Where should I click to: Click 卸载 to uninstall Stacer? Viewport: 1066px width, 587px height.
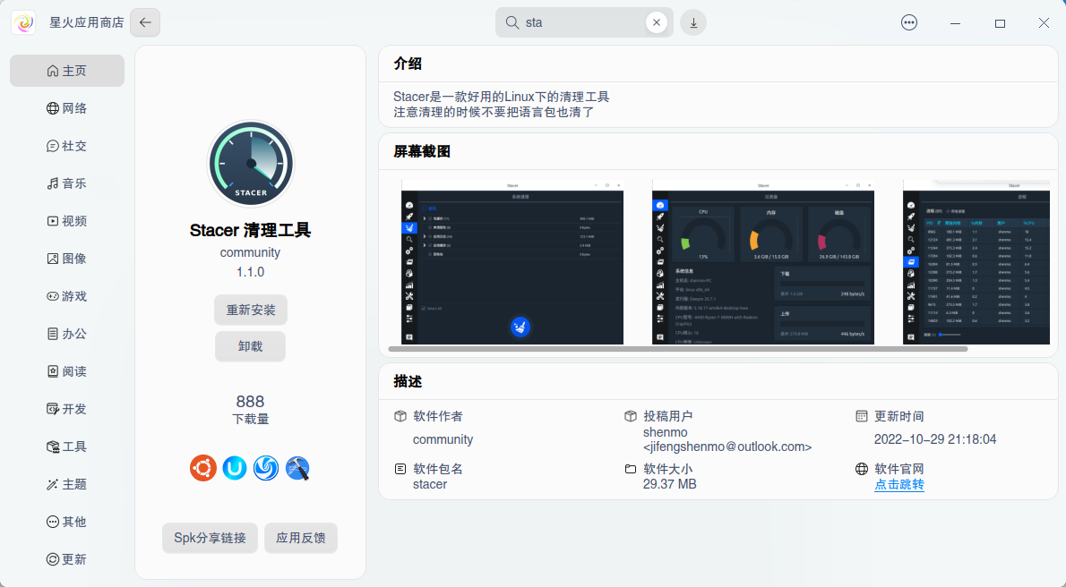point(250,346)
